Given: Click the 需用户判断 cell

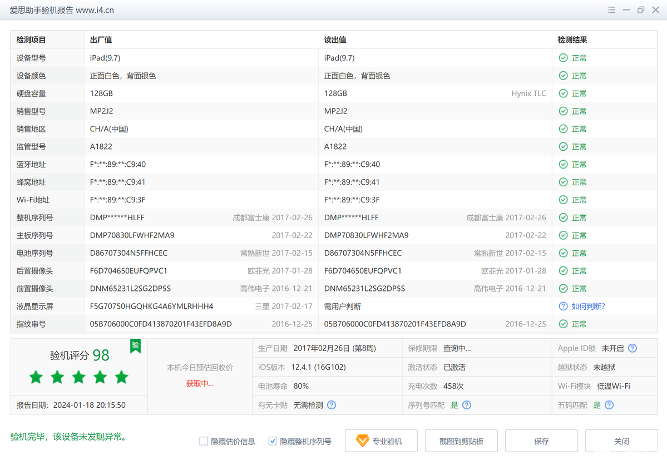Looking at the screenshot, I should tap(343, 306).
